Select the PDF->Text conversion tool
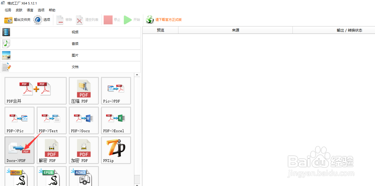Image resolution: width=375 pixels, height=186 pixels. click(x=52, y=120)
